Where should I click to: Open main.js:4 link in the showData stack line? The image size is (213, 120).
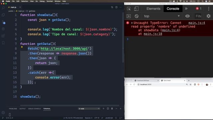[170, 30]
